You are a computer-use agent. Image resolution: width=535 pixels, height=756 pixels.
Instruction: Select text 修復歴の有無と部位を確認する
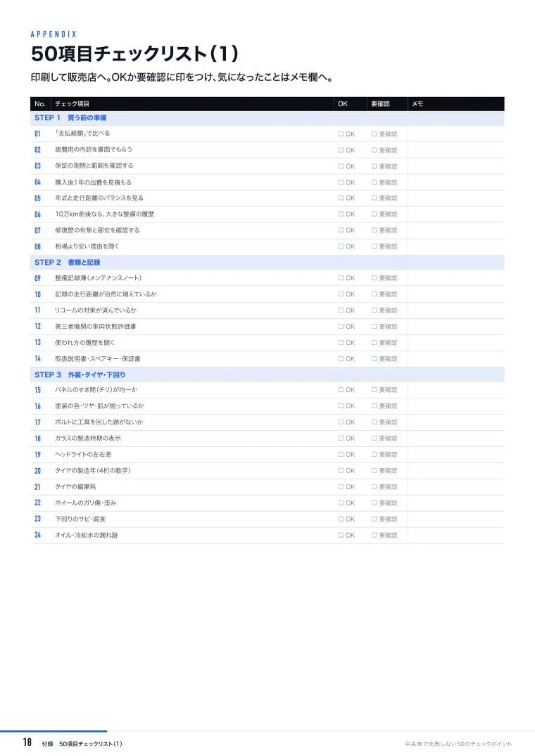tap(97, 230)
